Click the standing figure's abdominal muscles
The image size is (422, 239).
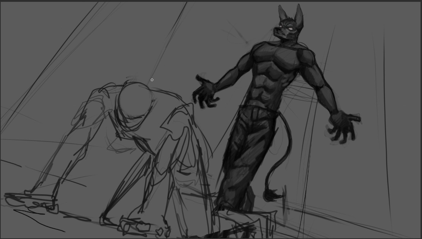pos(268,86)
